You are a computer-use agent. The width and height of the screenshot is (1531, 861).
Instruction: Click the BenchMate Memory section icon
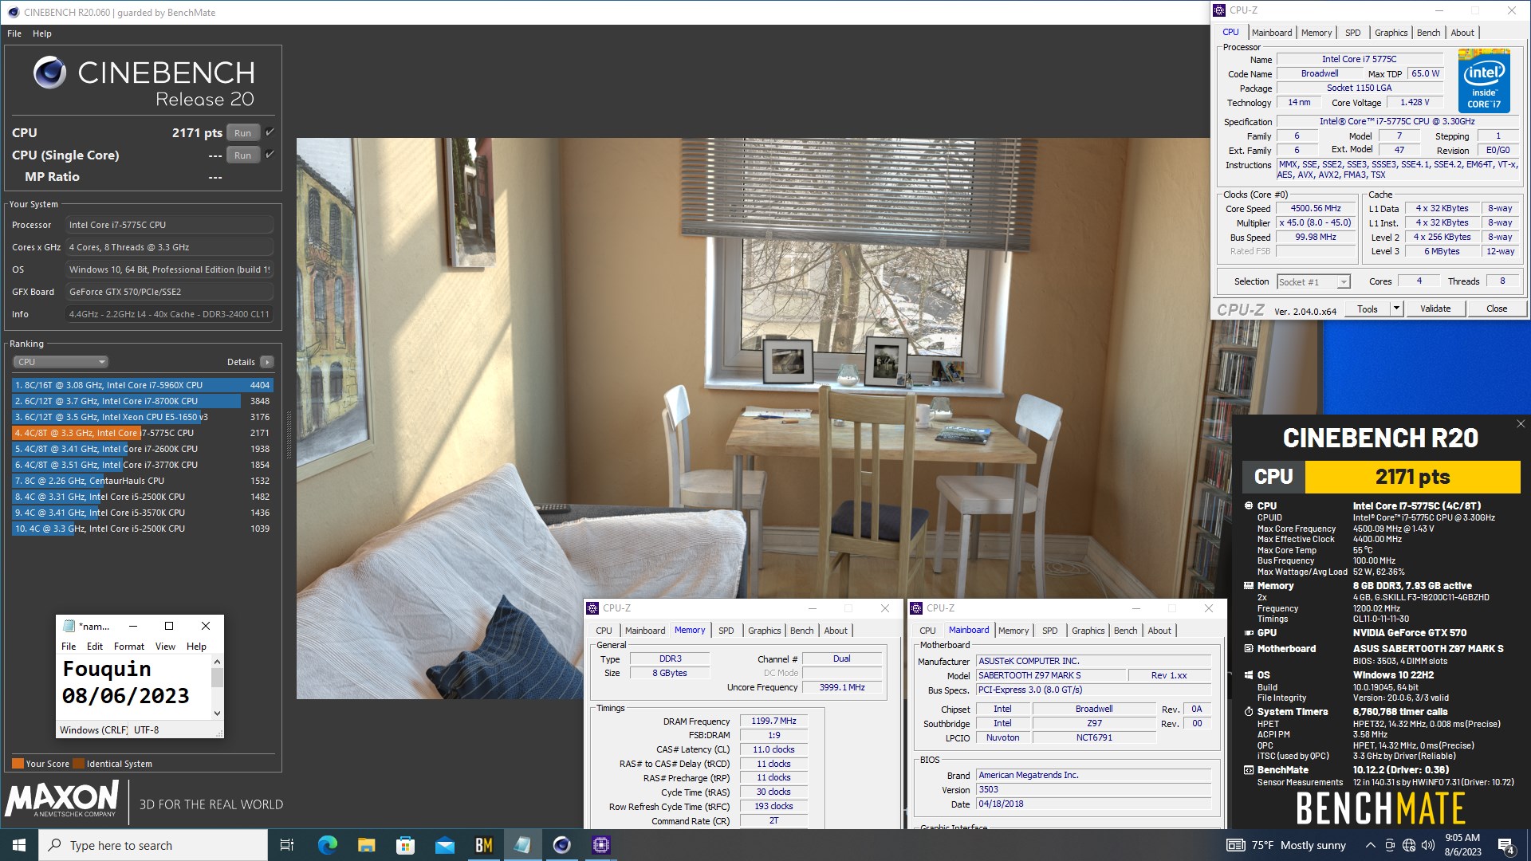click(1249, 586)
